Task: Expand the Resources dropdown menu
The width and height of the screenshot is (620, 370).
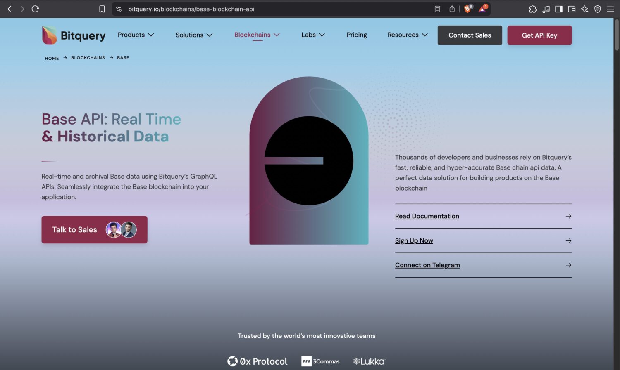Action: click(x=407, y=35)
